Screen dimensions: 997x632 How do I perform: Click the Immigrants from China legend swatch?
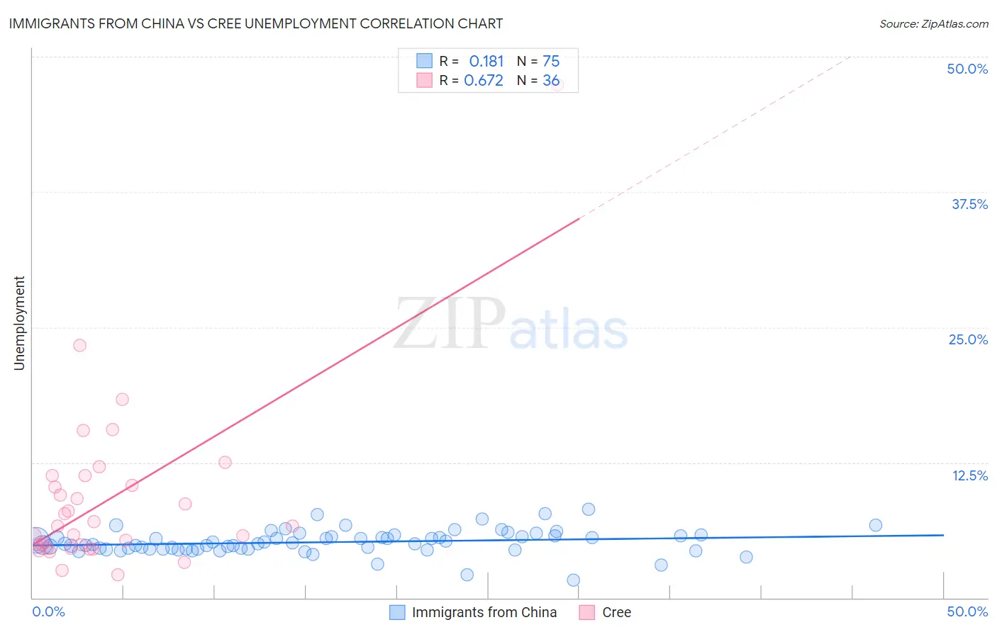pyautogui.click(x=397, y=612)
